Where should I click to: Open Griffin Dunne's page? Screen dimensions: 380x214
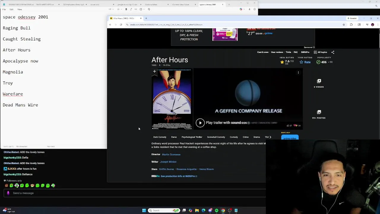pyautogui.click(x=166, y=169)
